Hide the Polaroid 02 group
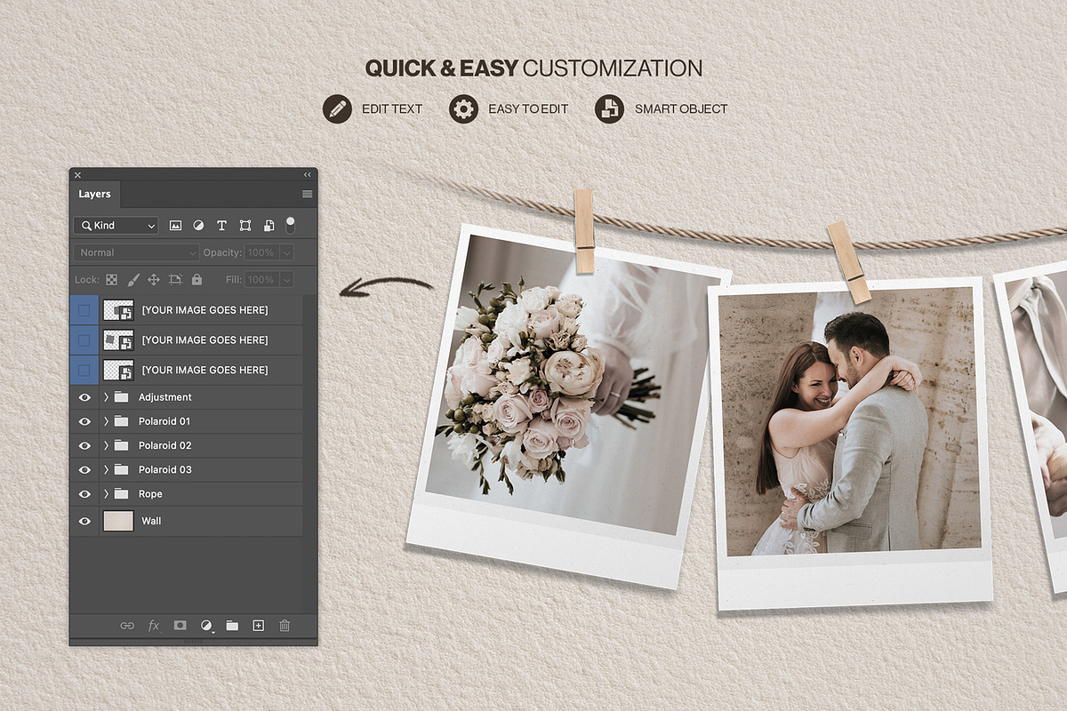 point(84,445)
